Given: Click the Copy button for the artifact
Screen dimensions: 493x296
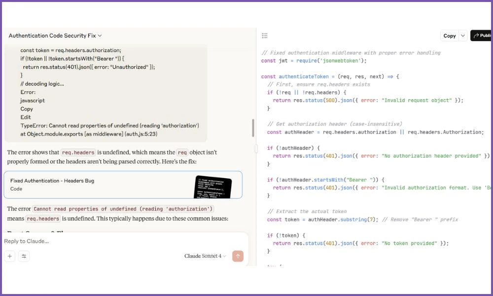Looking at the screenshot, I should 449,36.
